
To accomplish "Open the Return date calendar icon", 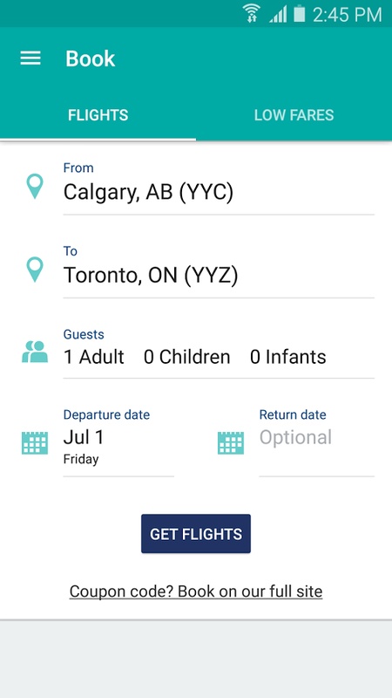I will (230, 442).
